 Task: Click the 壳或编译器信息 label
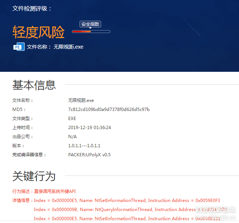pyautogui.click(x=29, y=155)
